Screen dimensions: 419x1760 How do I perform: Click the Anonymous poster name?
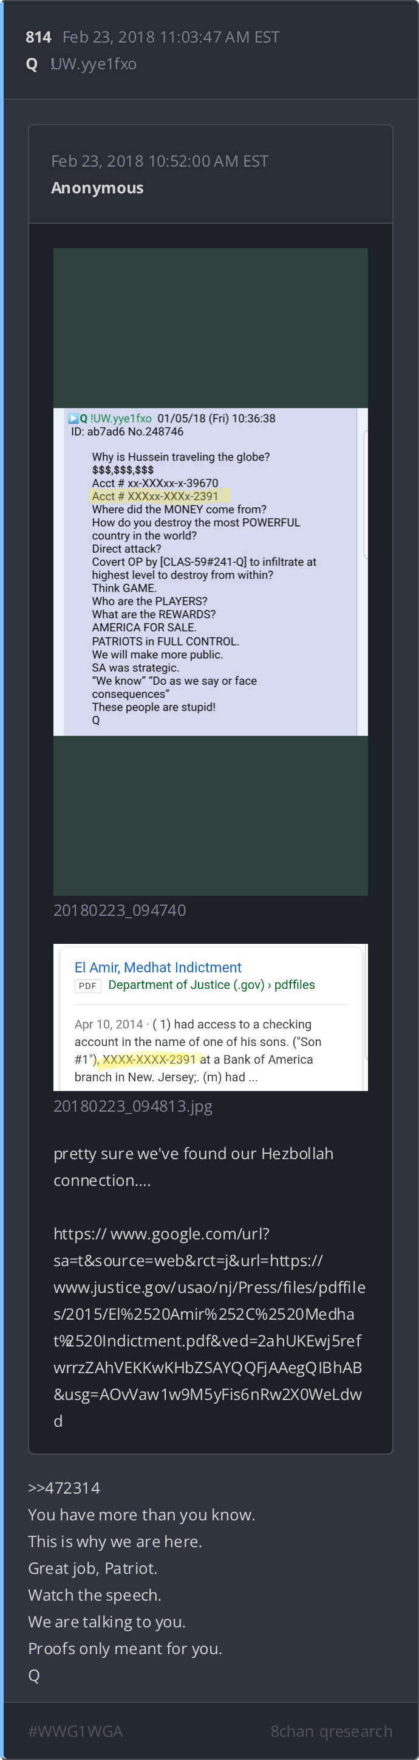click(97, 188)
